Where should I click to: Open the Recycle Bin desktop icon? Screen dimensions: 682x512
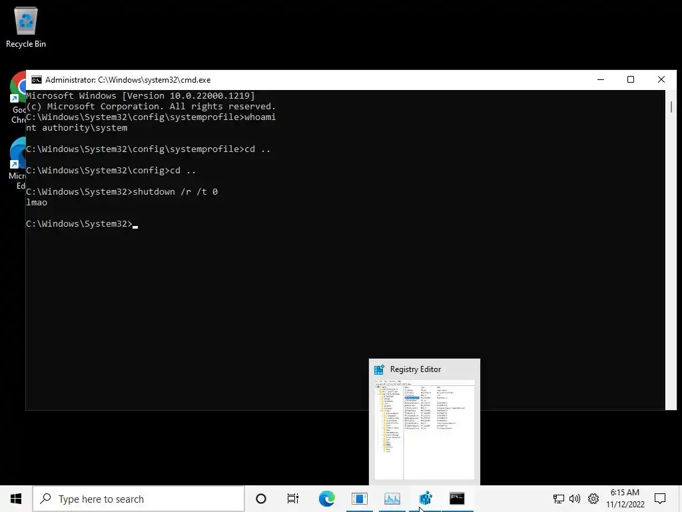click(x=26, y=27)
